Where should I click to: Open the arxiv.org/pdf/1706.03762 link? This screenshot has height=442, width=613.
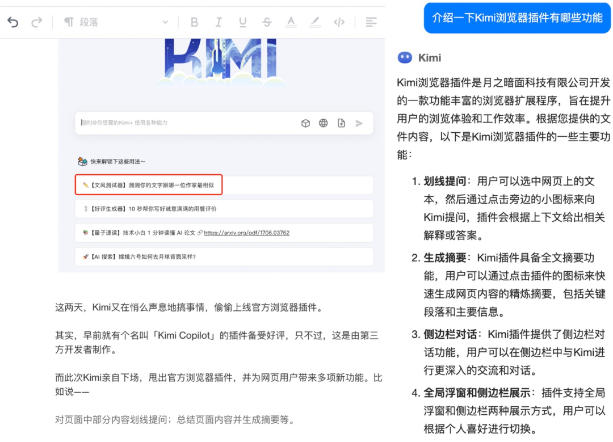click(x=247, y=233)
